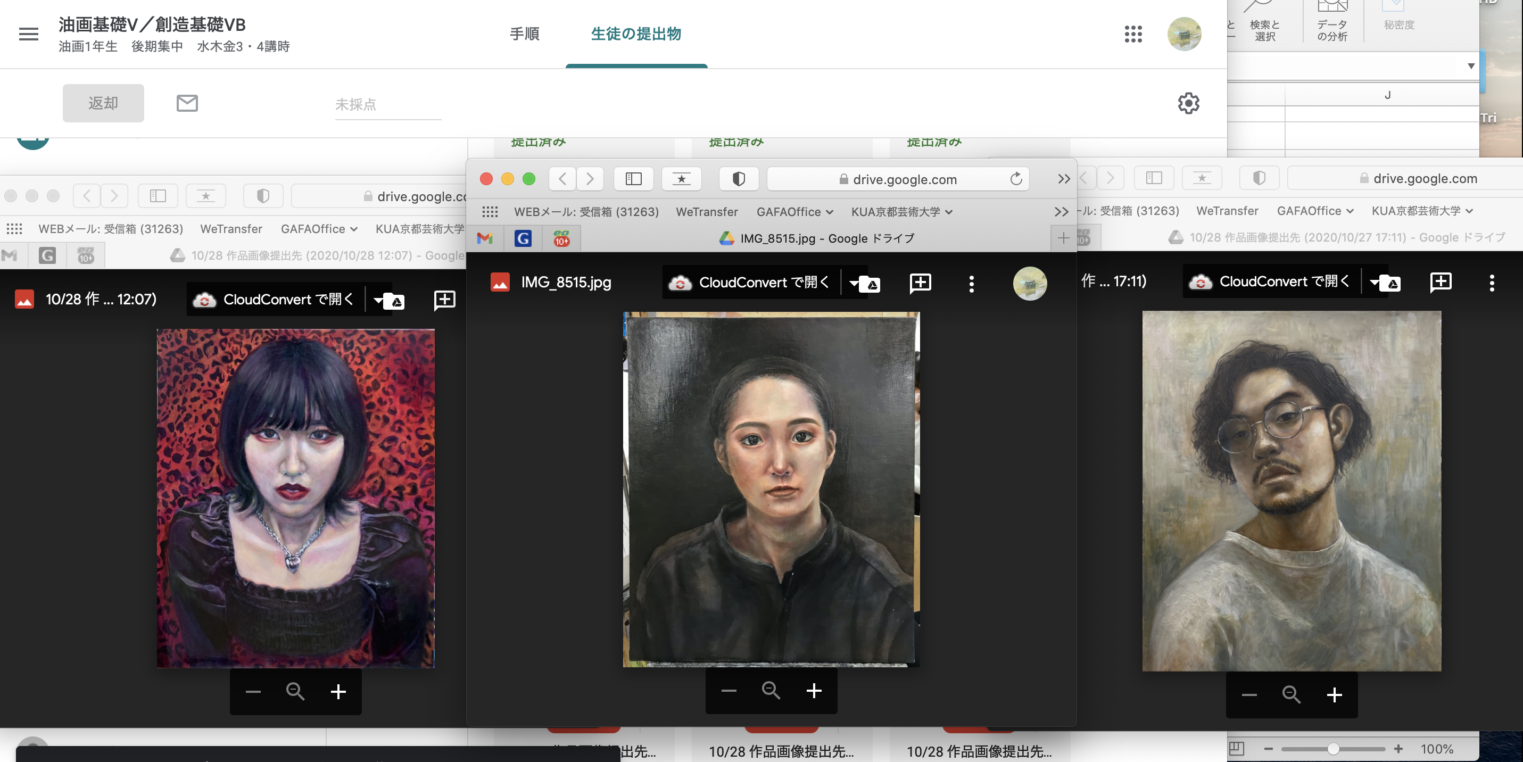The image size is (1523, 762).
Task: Reset zoom on the middle portrait preview
Action: (771, 691)
